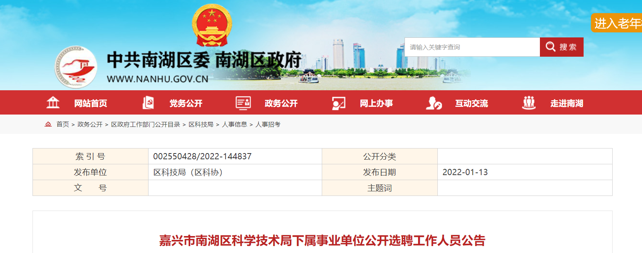The image size is (642, 253).
Task: Open the 网站首页 menu item
Action: click(x=90, y=103)
